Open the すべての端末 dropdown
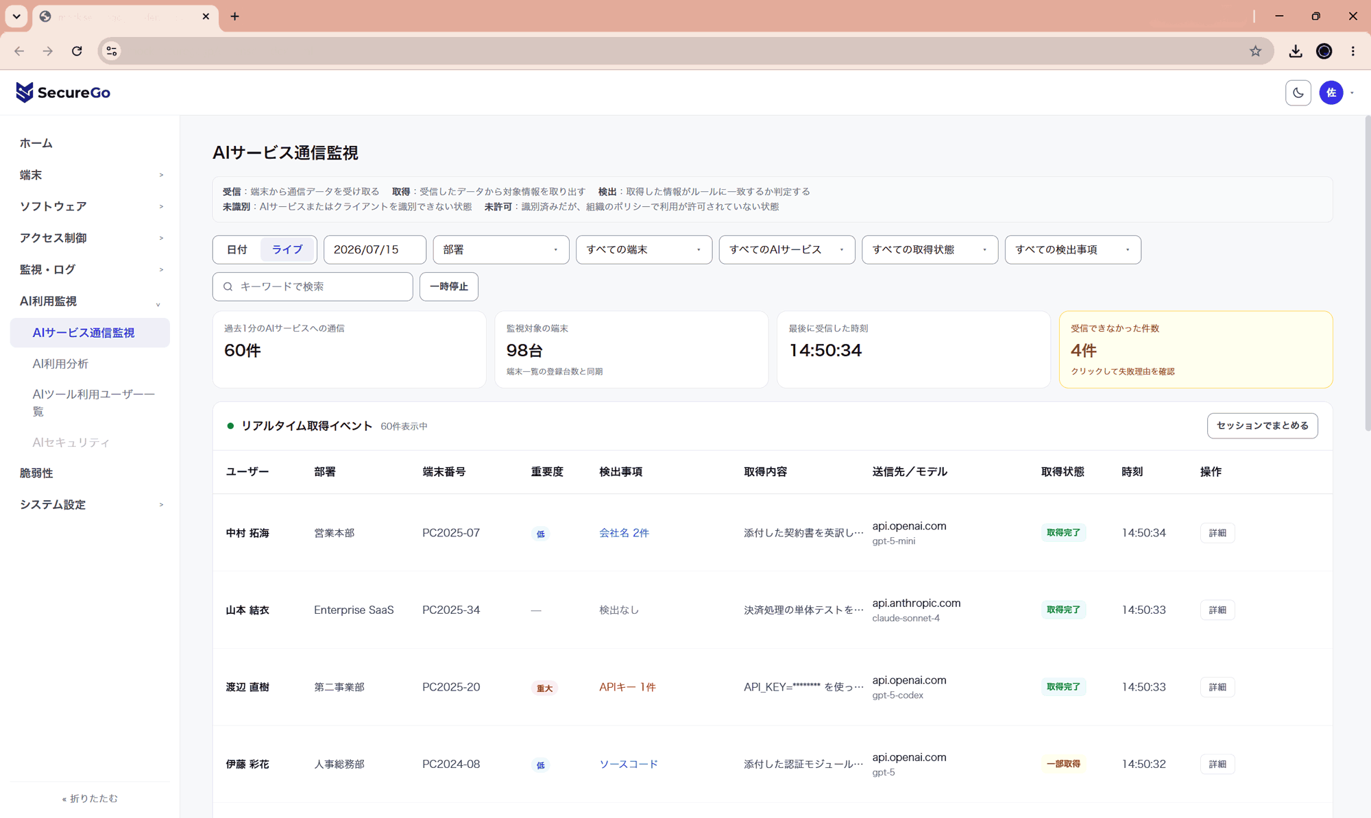The width and height of the screenshot is (1371, 818). pyautogui.click(x=644, y=249)
